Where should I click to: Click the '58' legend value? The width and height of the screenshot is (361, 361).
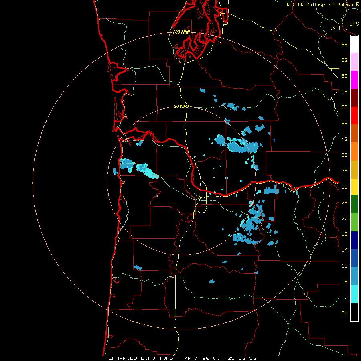pyautogui.click(x=345, y=76)
